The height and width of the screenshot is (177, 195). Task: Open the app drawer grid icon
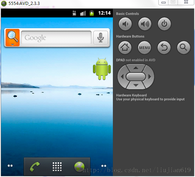[x=57, y=167]
